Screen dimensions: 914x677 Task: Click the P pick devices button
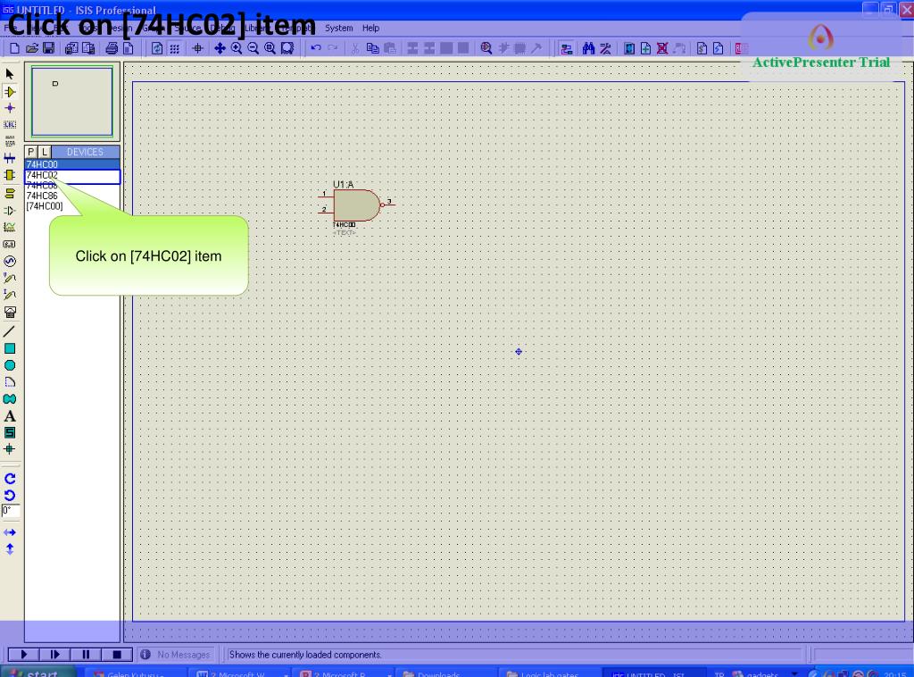[31, 152]
